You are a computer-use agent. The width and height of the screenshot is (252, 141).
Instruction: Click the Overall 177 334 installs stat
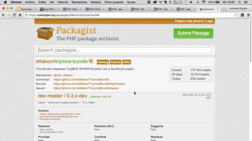click(191, 70)
